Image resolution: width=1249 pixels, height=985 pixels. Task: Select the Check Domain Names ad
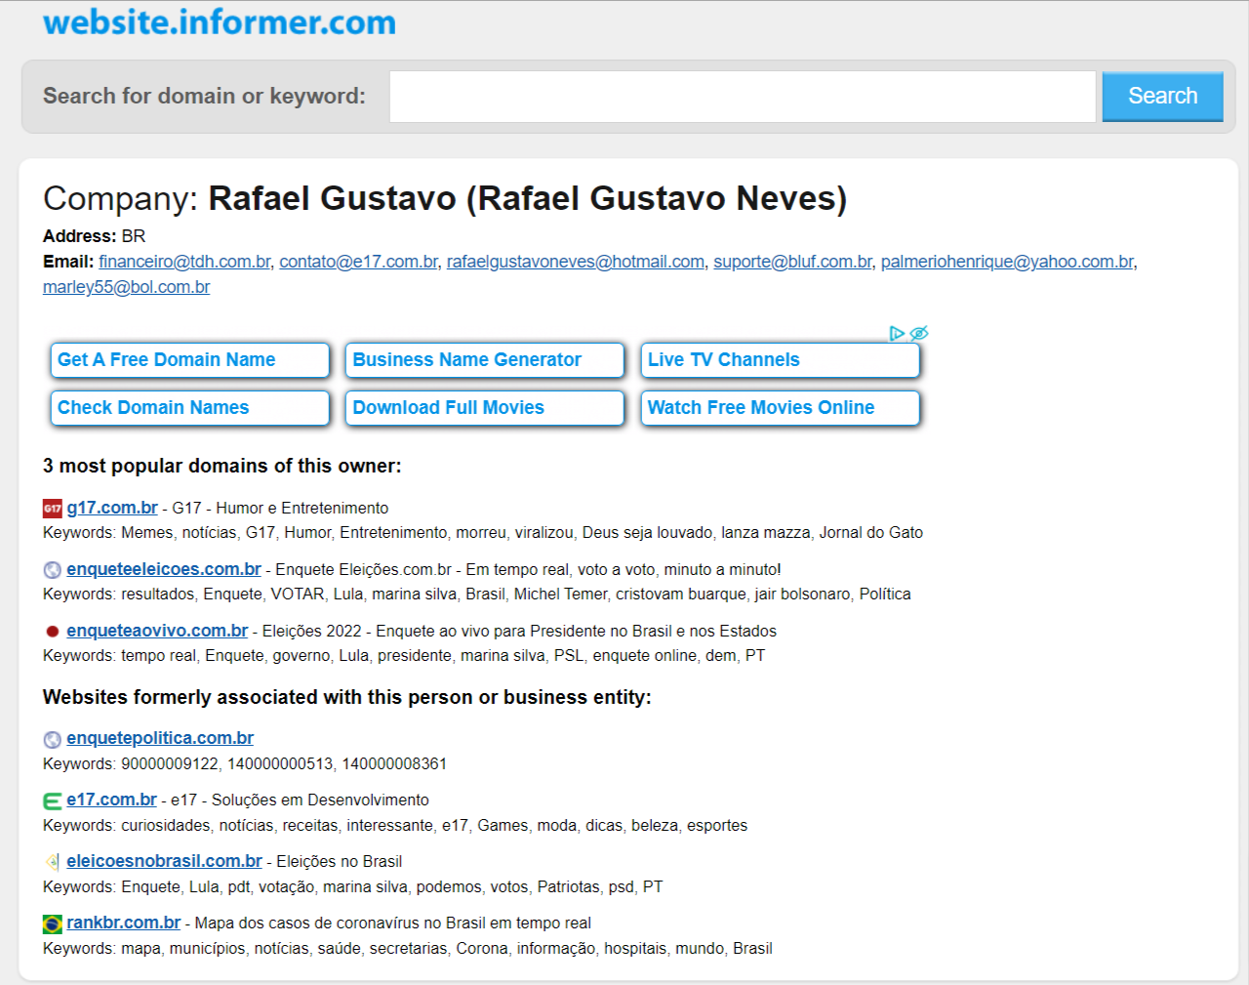(190, 408)
